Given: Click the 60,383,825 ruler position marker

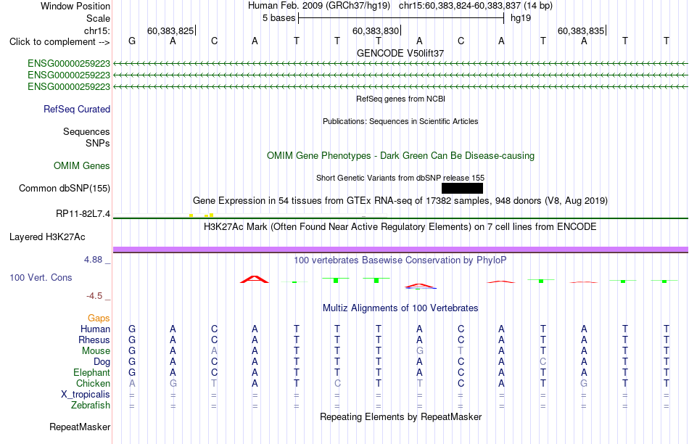Looking at the screenshot, I should (170, 30).
